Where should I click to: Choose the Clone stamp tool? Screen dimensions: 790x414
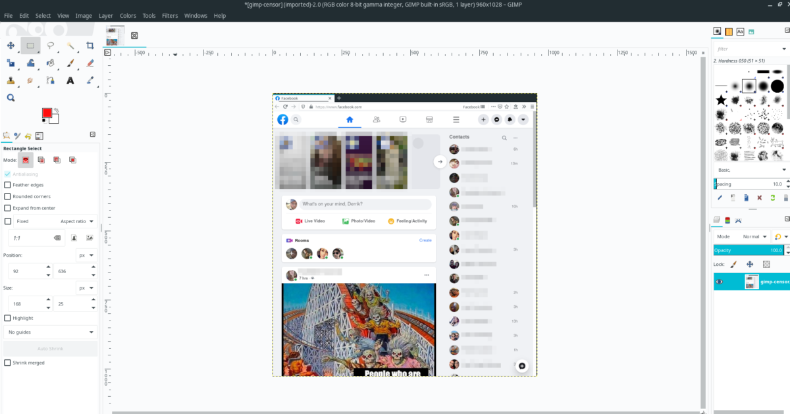coord(11,81)
